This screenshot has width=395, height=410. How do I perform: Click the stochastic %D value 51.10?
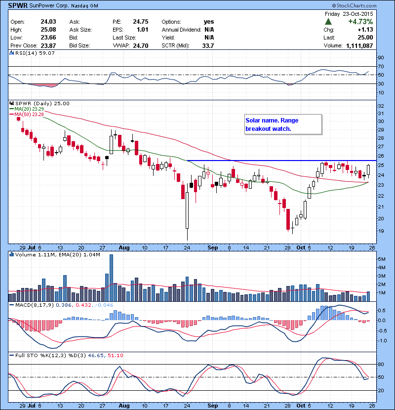pos(115,355)
